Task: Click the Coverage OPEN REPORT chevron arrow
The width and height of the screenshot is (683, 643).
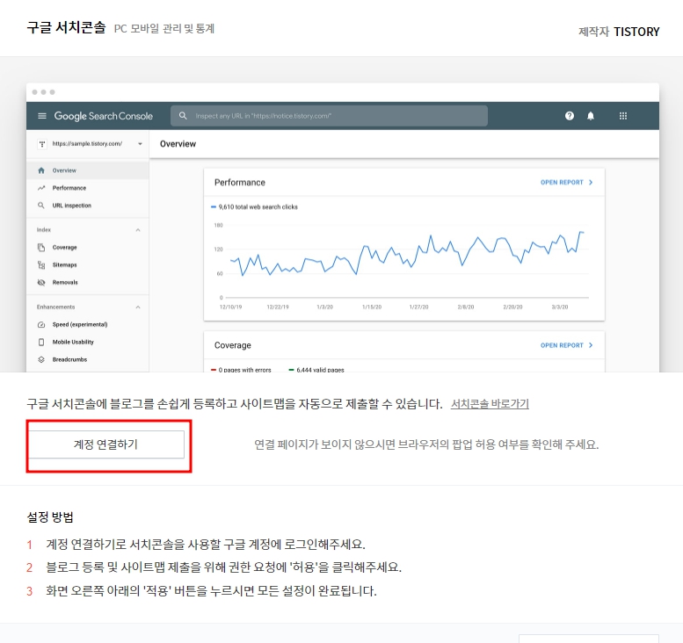Action: point(591,345)
